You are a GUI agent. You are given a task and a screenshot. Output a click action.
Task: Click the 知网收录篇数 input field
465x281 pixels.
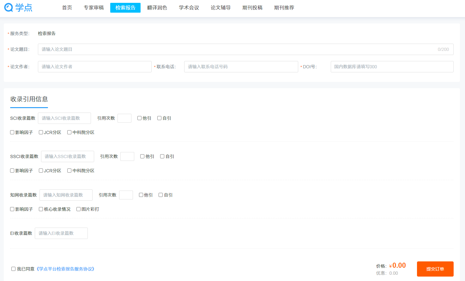pos(66,195)
